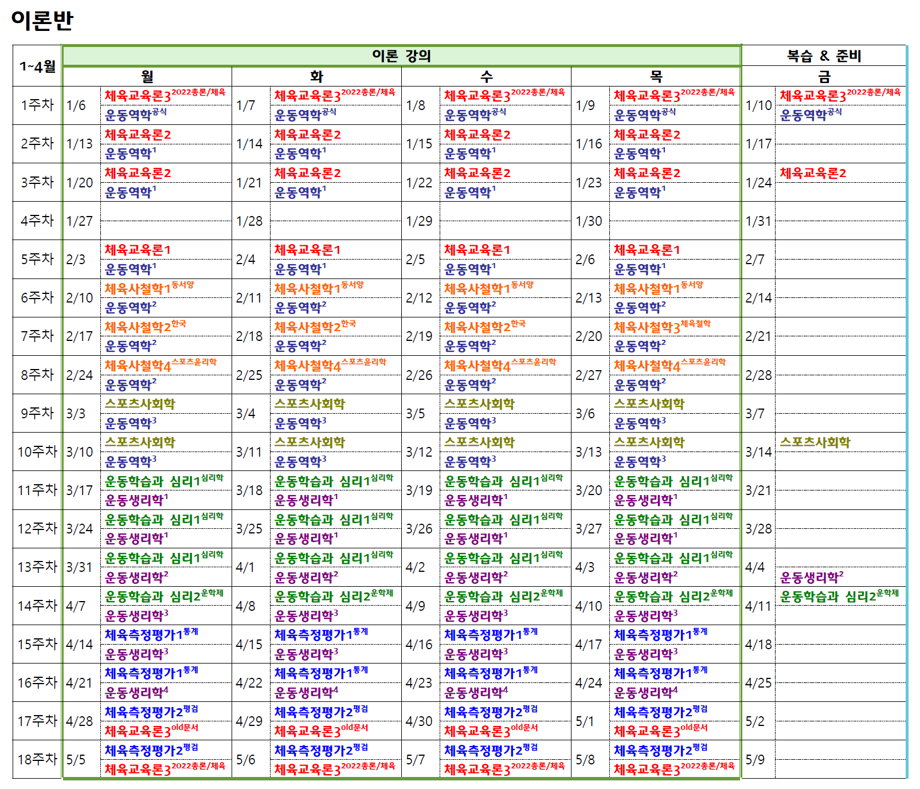Select the 2/28 date cell
Viewport: 920px width, 789px height.
(758, 375)
